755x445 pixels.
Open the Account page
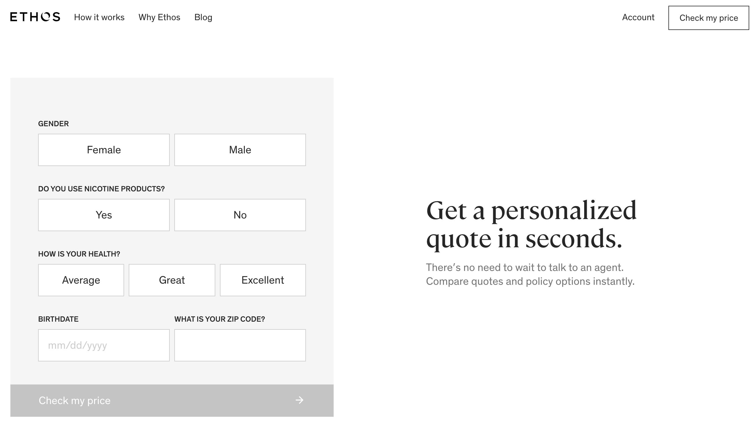pos(638,17)
